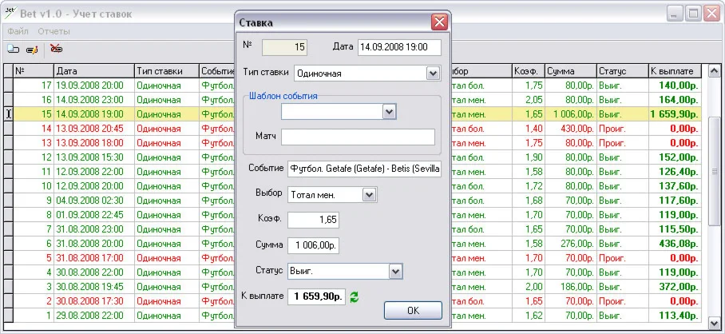This screenshot has width=725, height=334.
Task: Close the Ставка dialog with the red X
Action: [x=438, y=22]
